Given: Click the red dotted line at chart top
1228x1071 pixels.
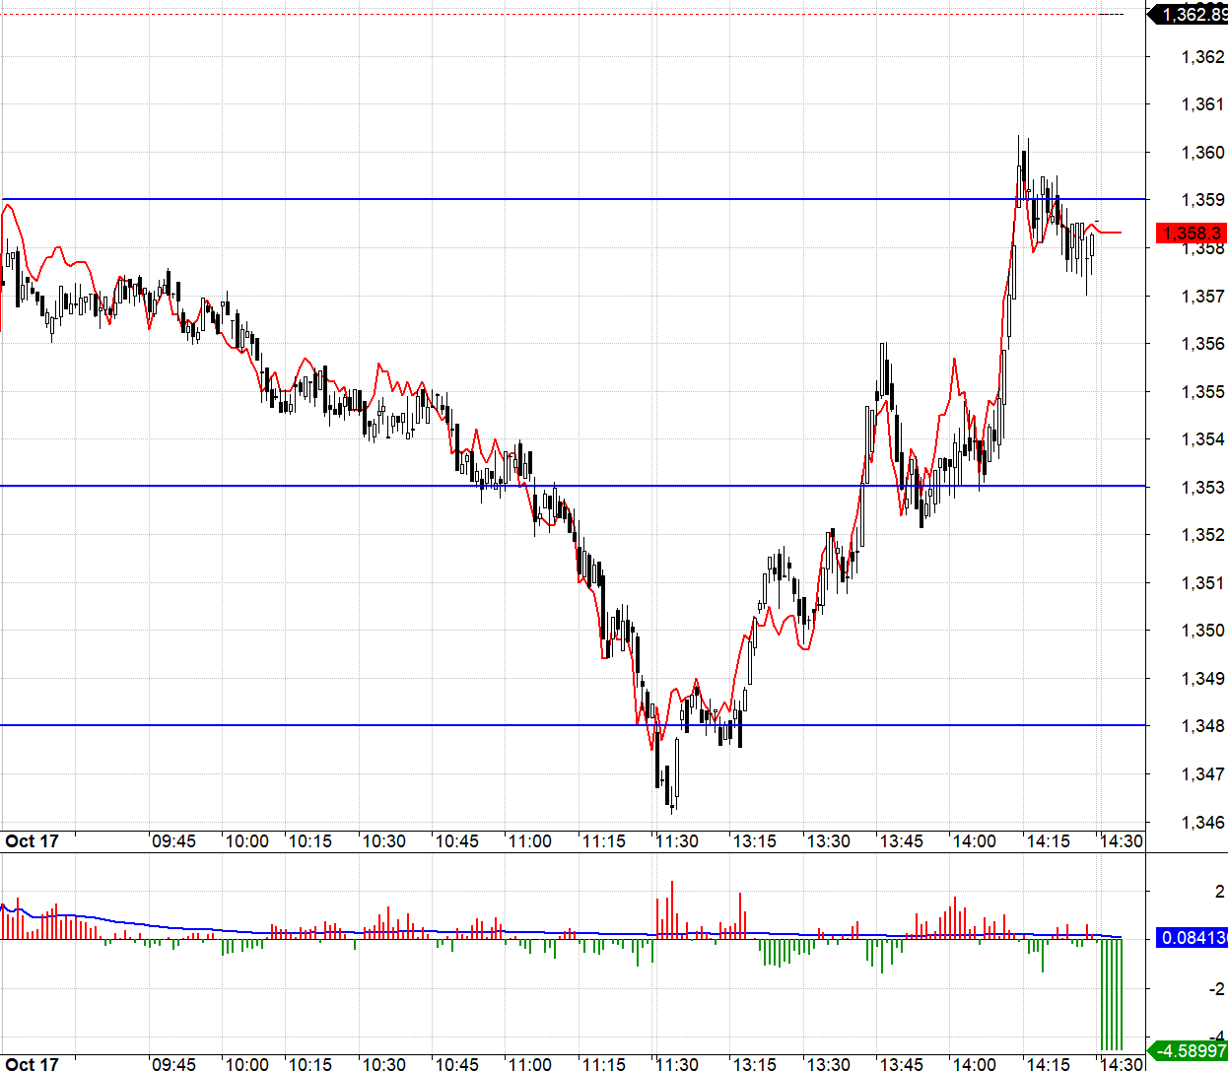Looking at the screenshot, I should tap(552, 15).
